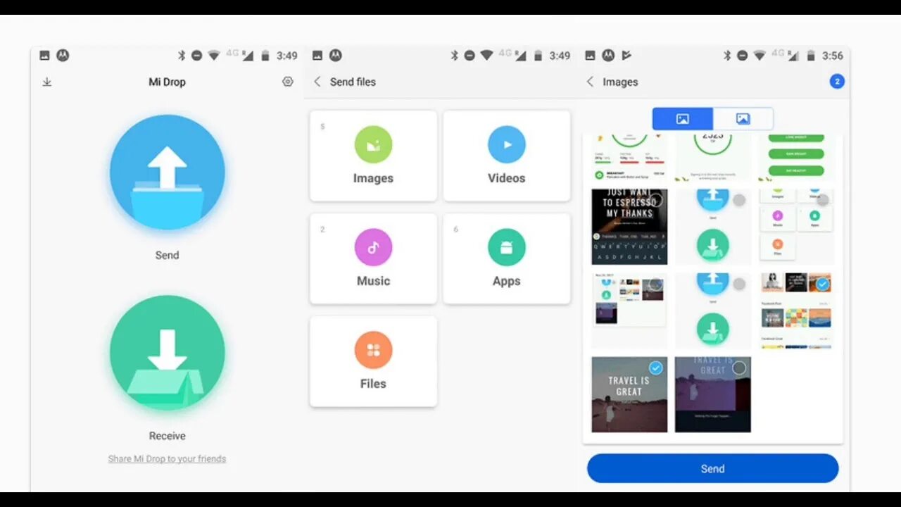Tap Play Store icon in third status bar

626,56
